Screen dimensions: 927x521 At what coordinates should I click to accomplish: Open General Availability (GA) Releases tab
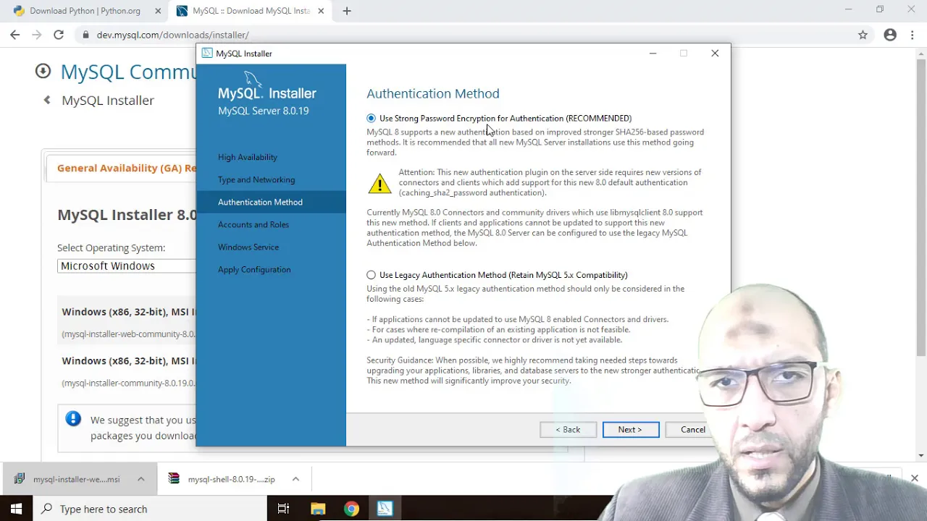[126, 168]
